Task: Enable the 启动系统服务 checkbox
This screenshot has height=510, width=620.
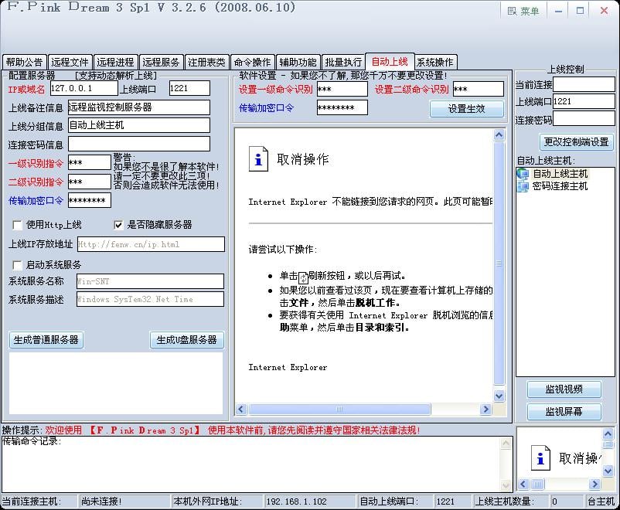Action: point(18,264)
